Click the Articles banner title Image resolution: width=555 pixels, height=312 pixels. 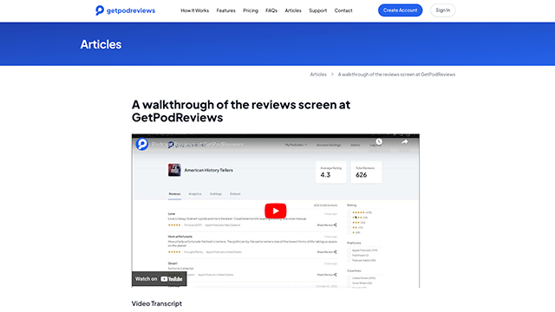click(101, 44)
